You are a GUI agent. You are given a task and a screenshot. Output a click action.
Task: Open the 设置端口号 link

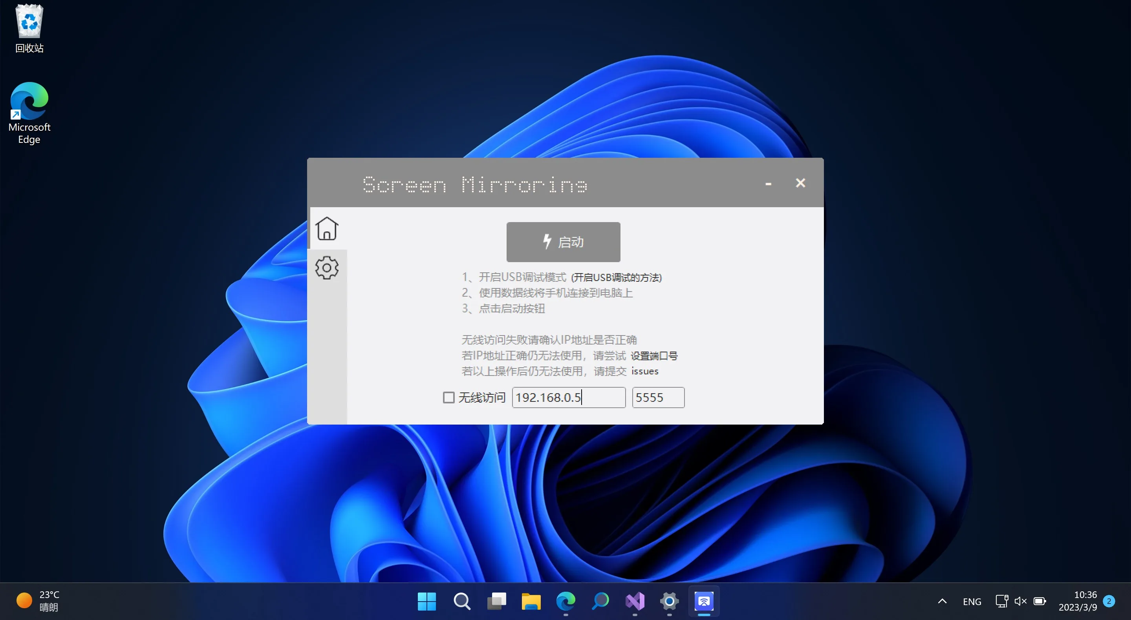(x=654, y=356)
